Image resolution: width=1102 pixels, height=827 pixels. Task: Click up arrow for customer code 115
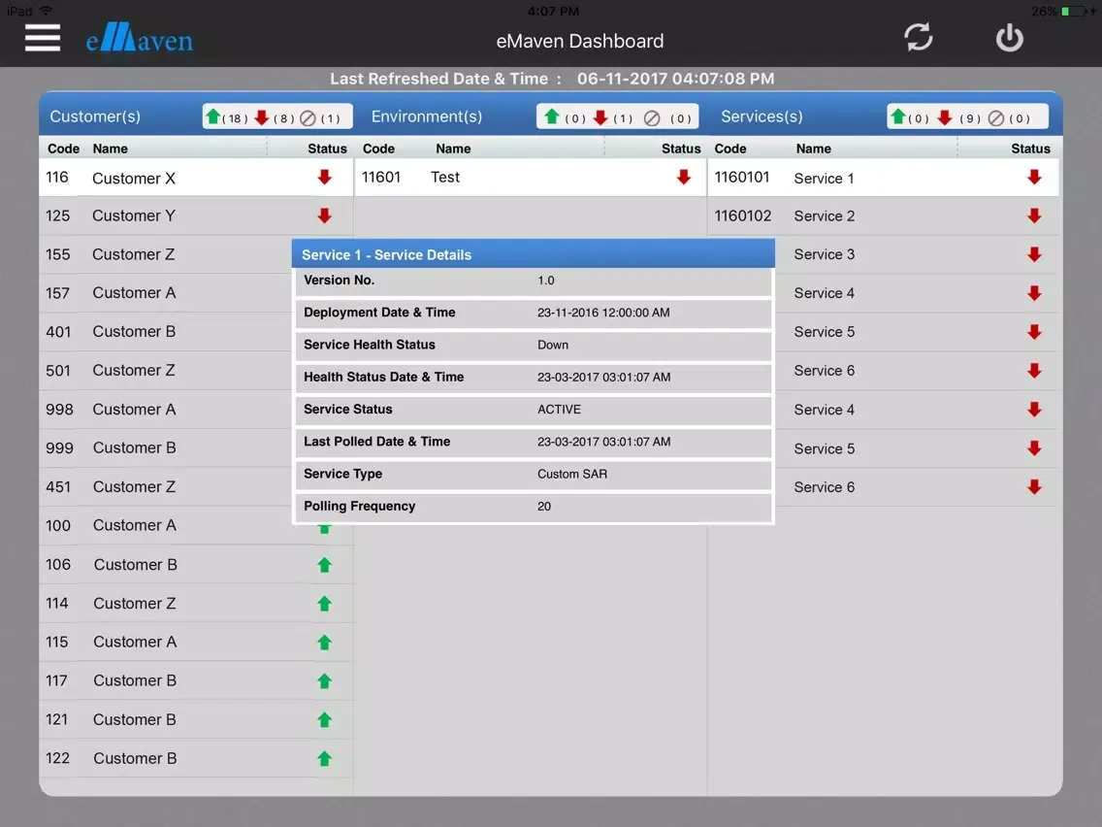[x=324, y=642]
